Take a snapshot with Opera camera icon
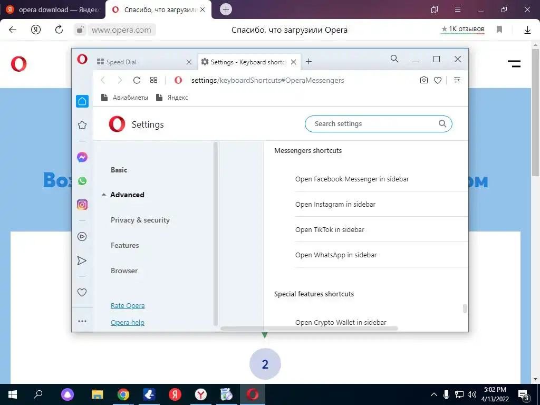Image resolution: width=540 pixels, height=405 pixels. tap(424, 80)
